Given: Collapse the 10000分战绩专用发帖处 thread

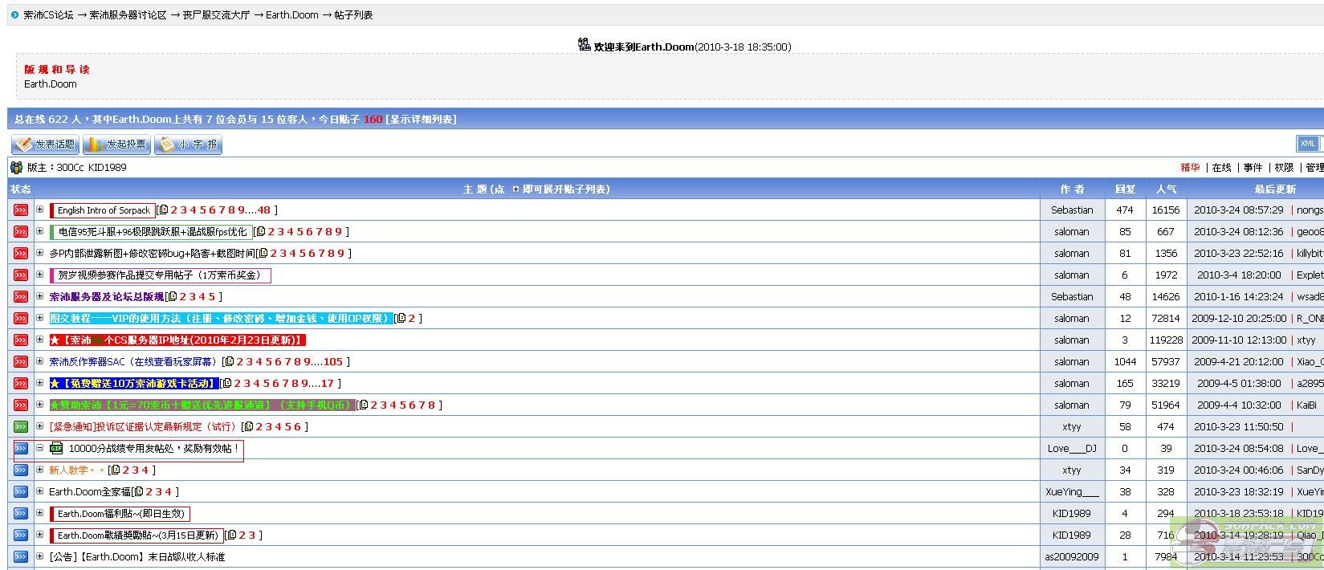Looking at the screenshot, I should point(39,448).
